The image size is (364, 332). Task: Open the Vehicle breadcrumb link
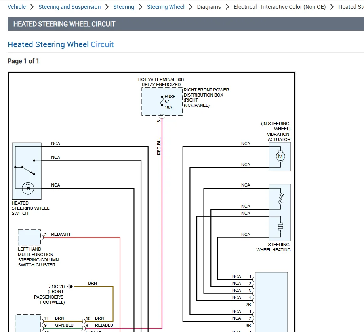[17, 7]
